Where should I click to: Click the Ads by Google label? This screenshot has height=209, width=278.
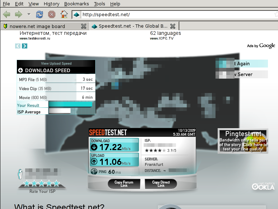tap(261, 46)
